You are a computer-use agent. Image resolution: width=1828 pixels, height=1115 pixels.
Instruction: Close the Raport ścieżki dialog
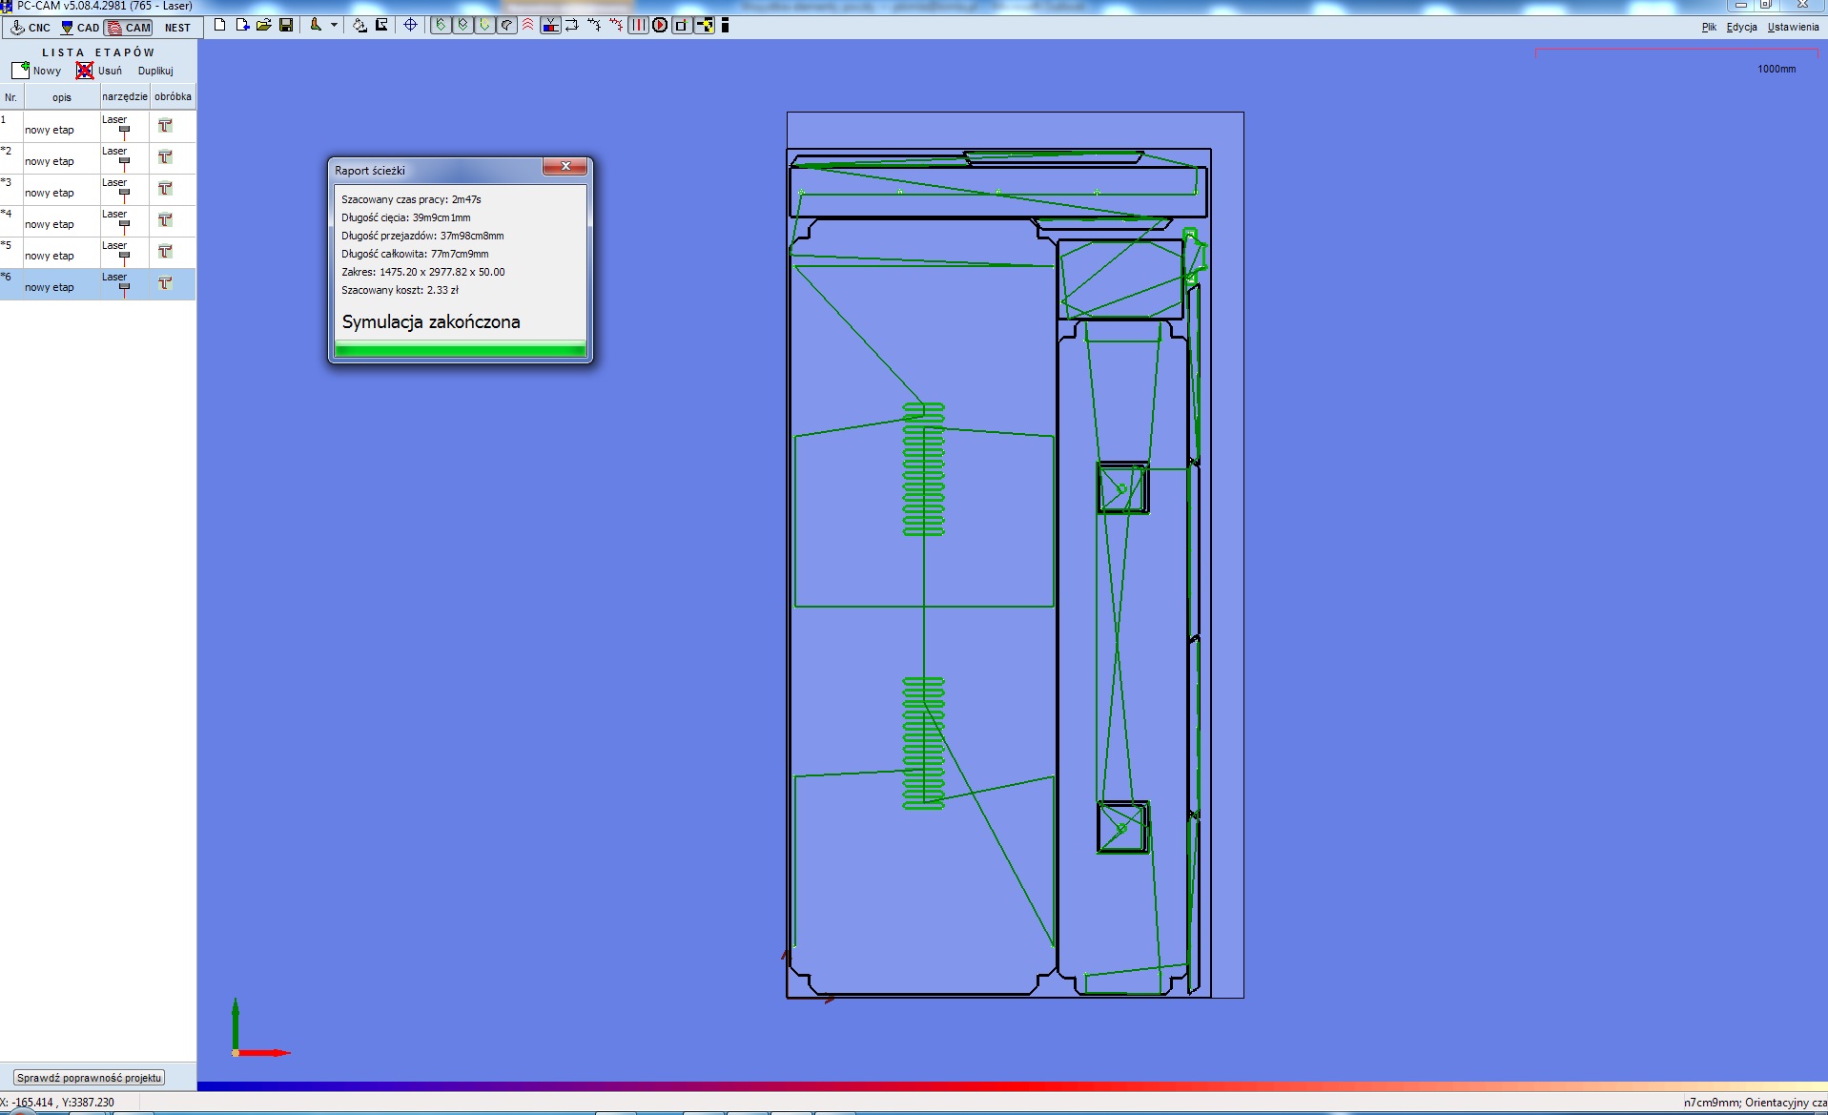point(565,166)
